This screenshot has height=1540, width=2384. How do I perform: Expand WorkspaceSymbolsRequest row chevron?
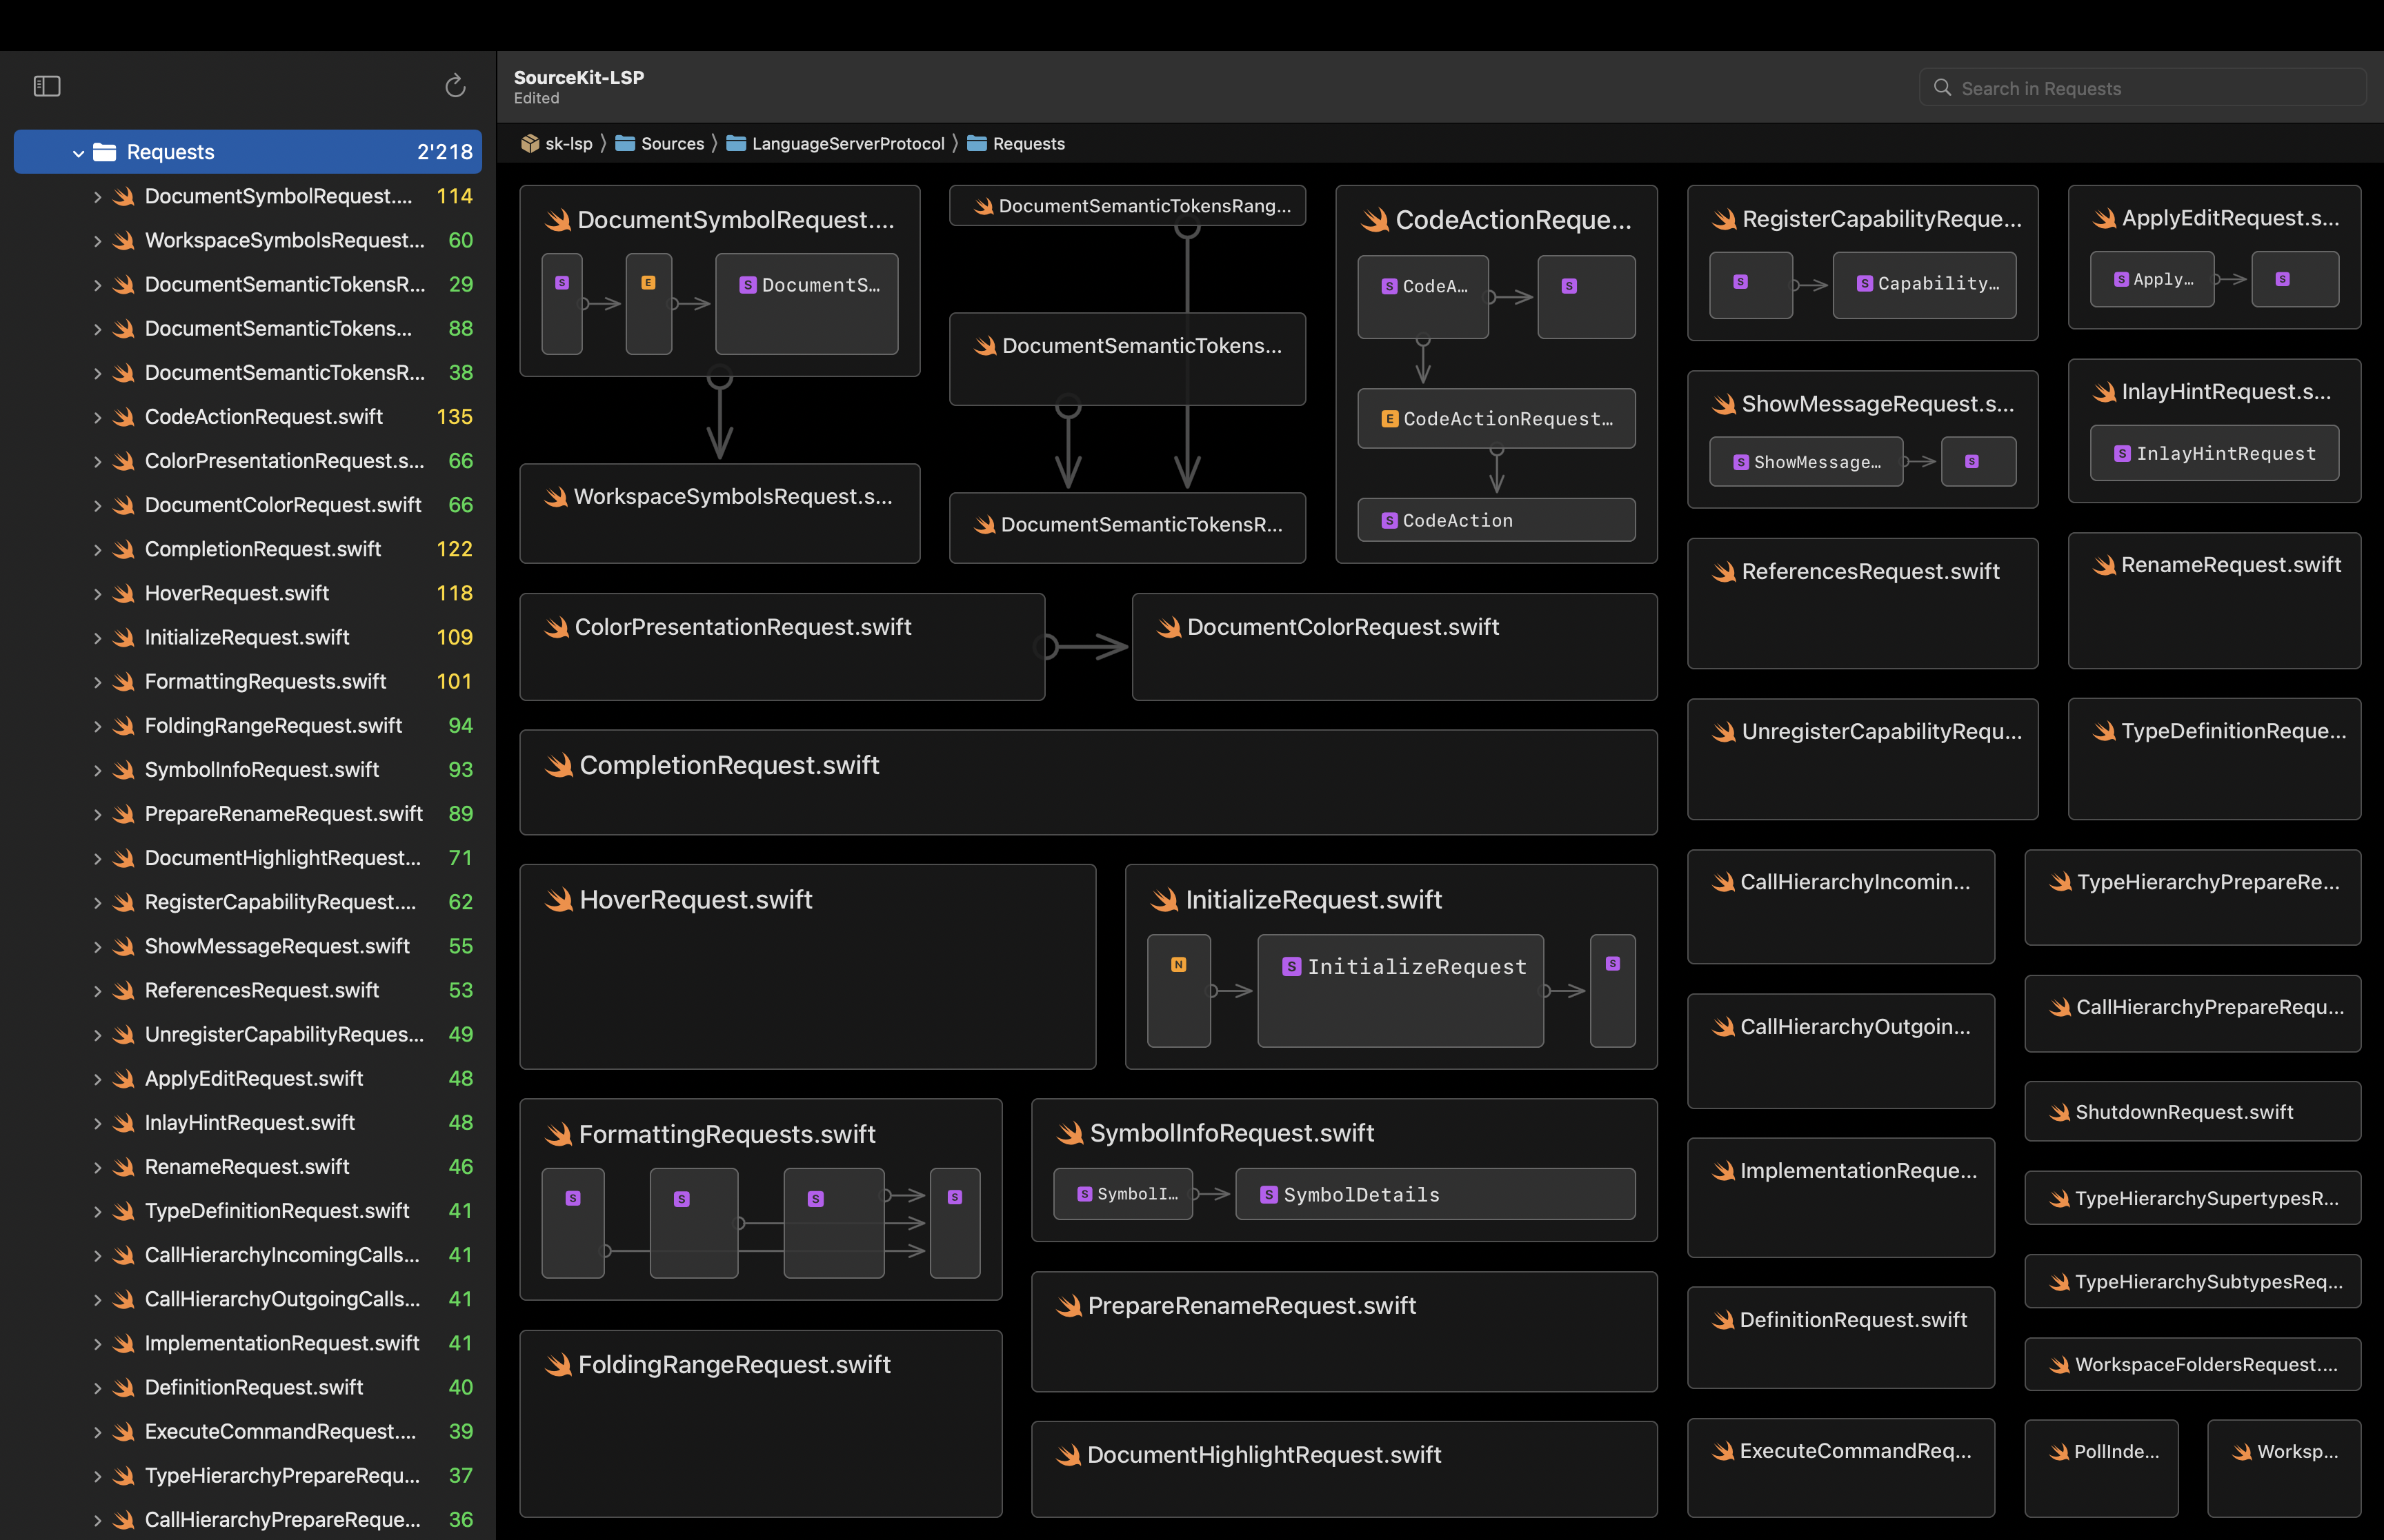97,241
